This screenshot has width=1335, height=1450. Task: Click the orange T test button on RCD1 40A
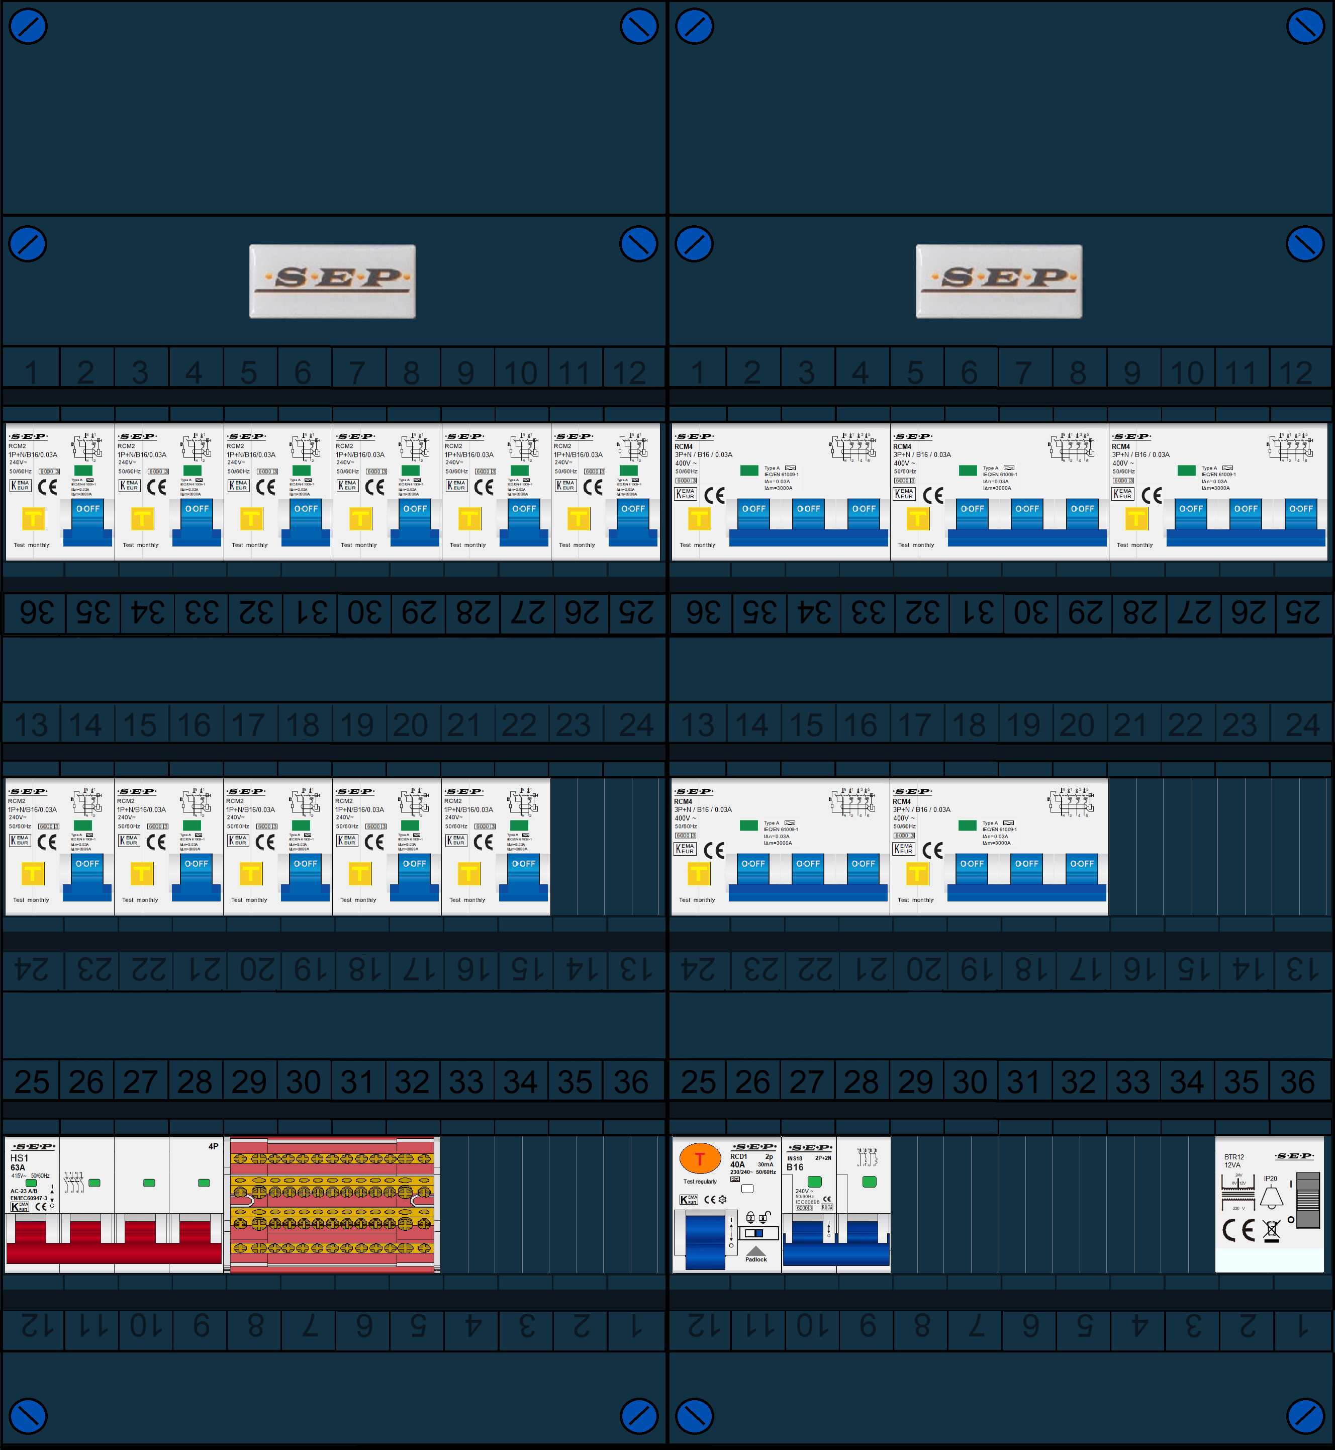699,1159
